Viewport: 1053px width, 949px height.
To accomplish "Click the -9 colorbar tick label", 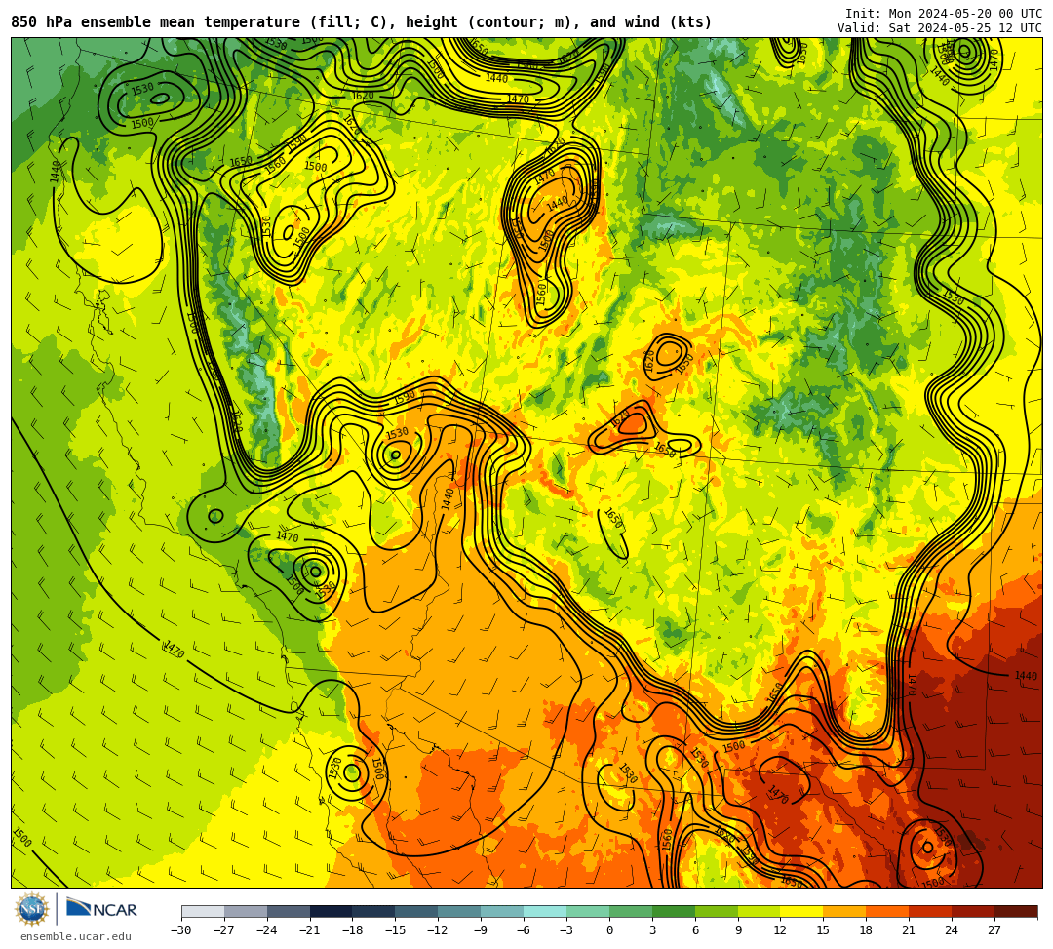I will coord(481,930).
